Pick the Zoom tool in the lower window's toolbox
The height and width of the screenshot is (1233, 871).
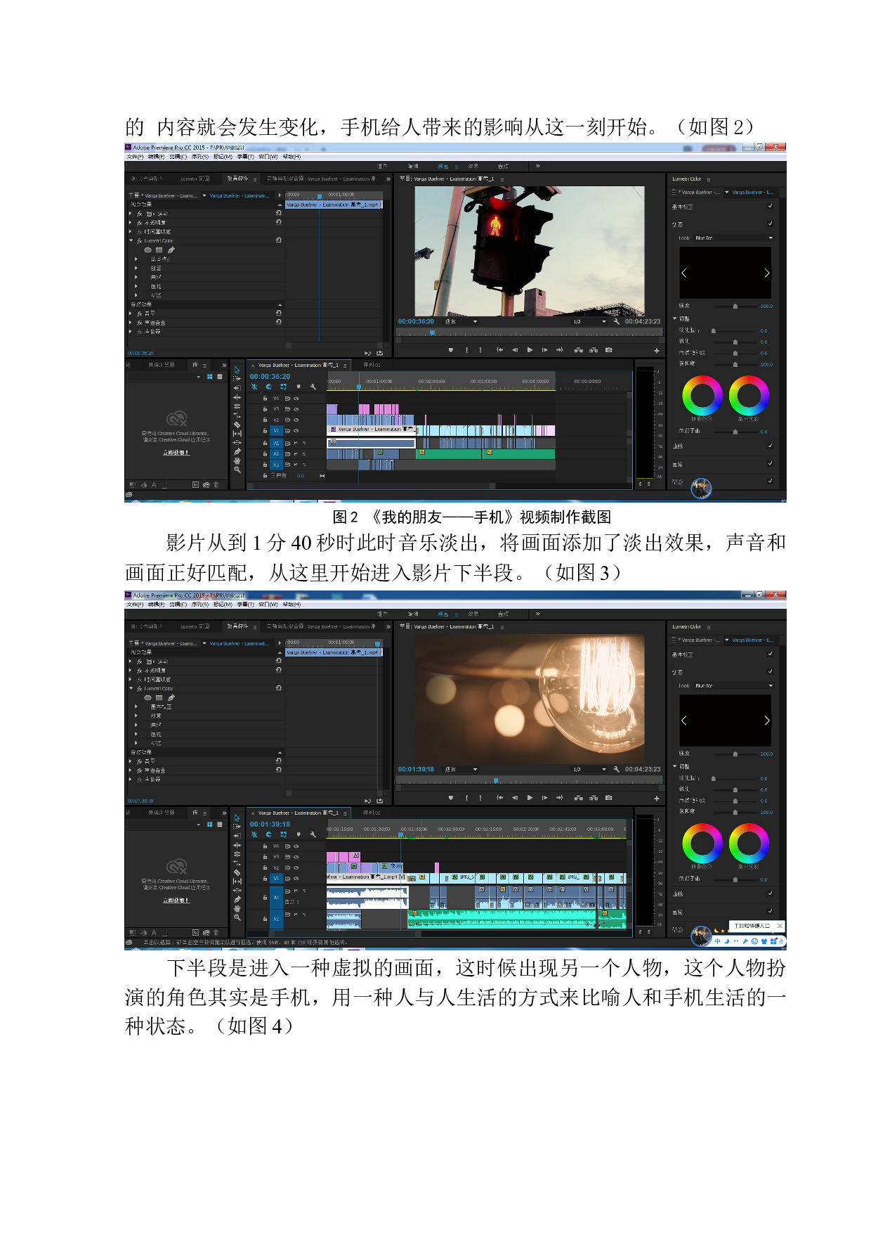237,917
